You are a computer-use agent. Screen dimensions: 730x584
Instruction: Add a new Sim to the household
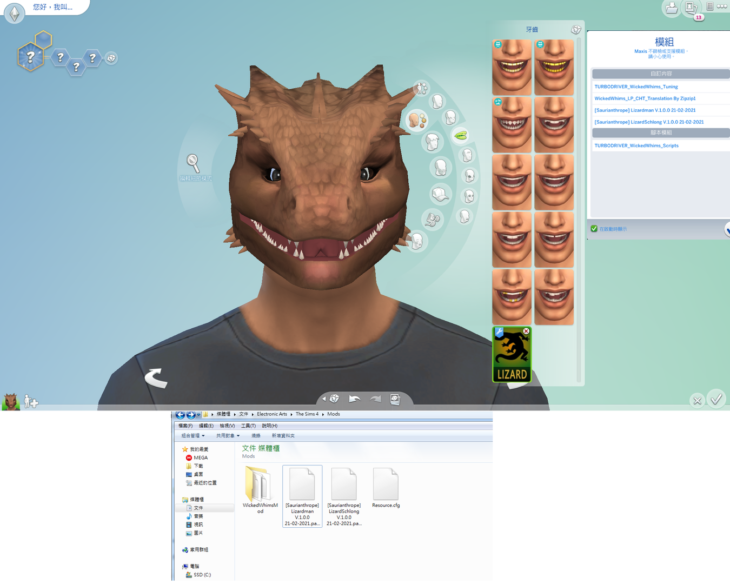[x=31, y=402]
